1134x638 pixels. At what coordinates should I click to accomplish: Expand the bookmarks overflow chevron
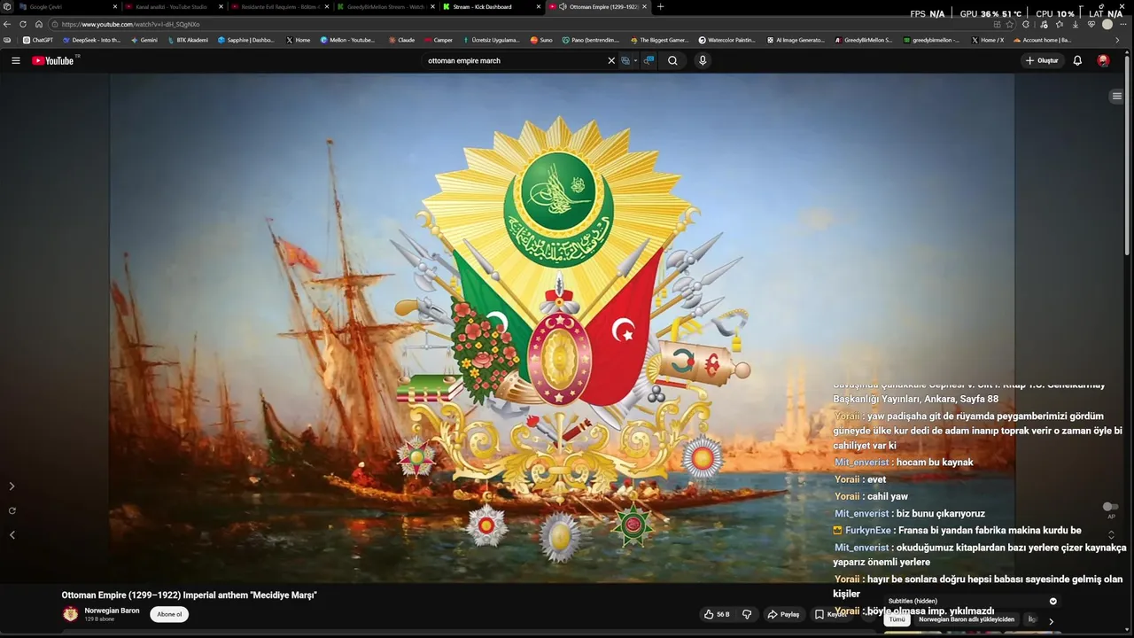1117,40
